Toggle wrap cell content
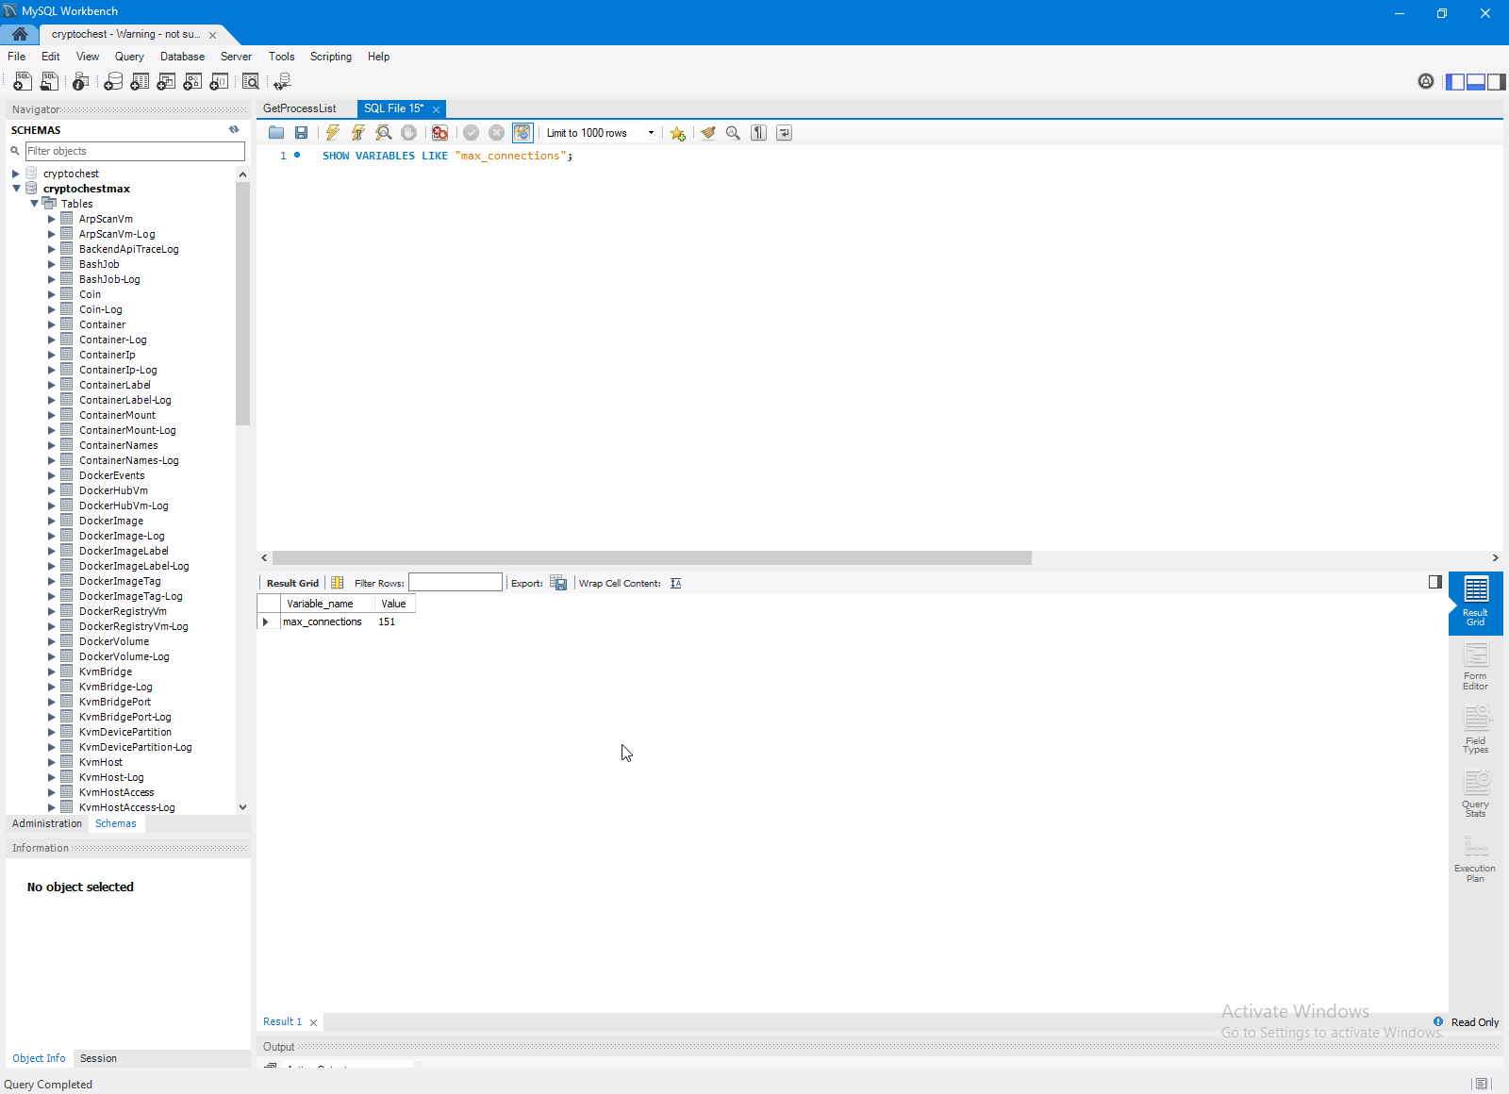This screenshot has width=1509, height=1094. 676,583
